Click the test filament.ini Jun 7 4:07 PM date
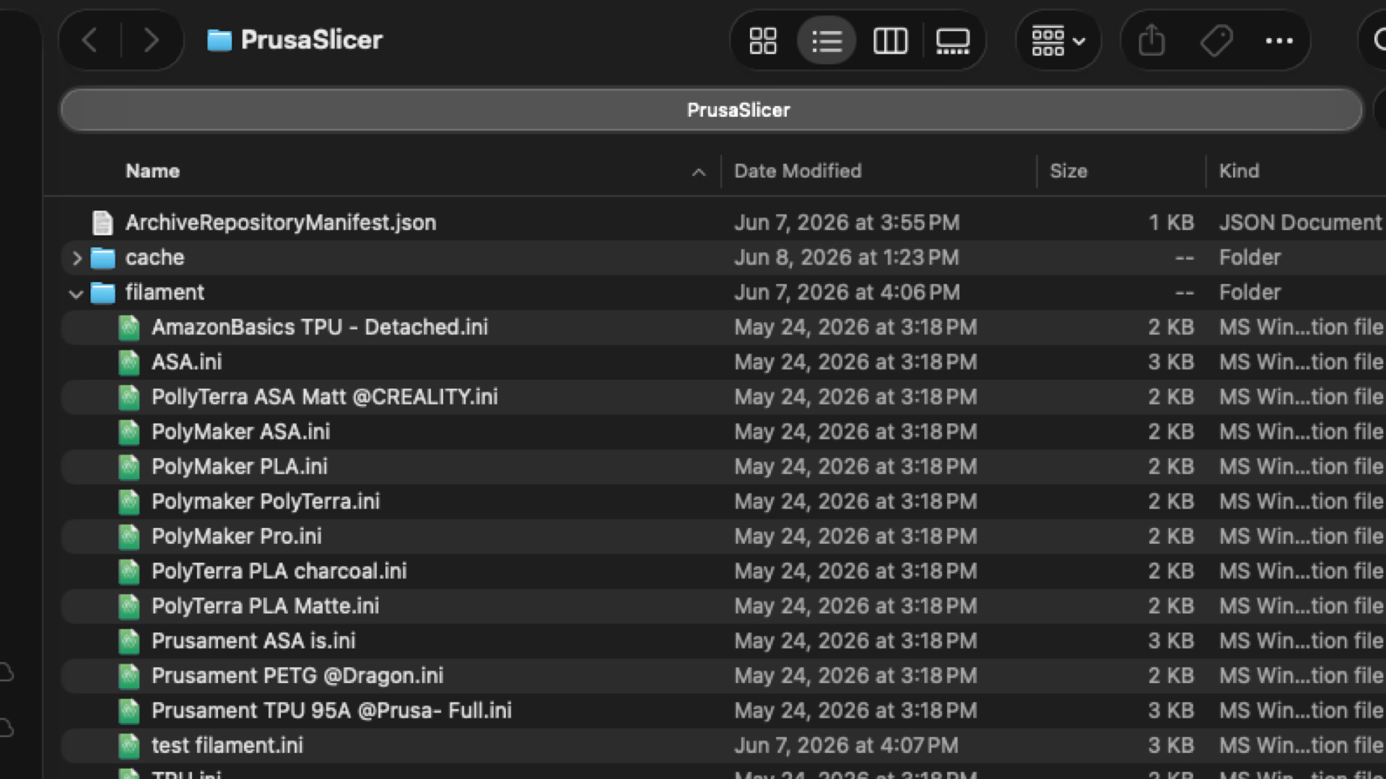This screenshot has height=779, width=1386. click(x=847, y=746)
